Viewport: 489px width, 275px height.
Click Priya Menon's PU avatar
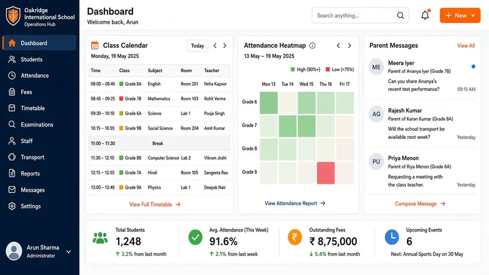(x=377, y=161)
